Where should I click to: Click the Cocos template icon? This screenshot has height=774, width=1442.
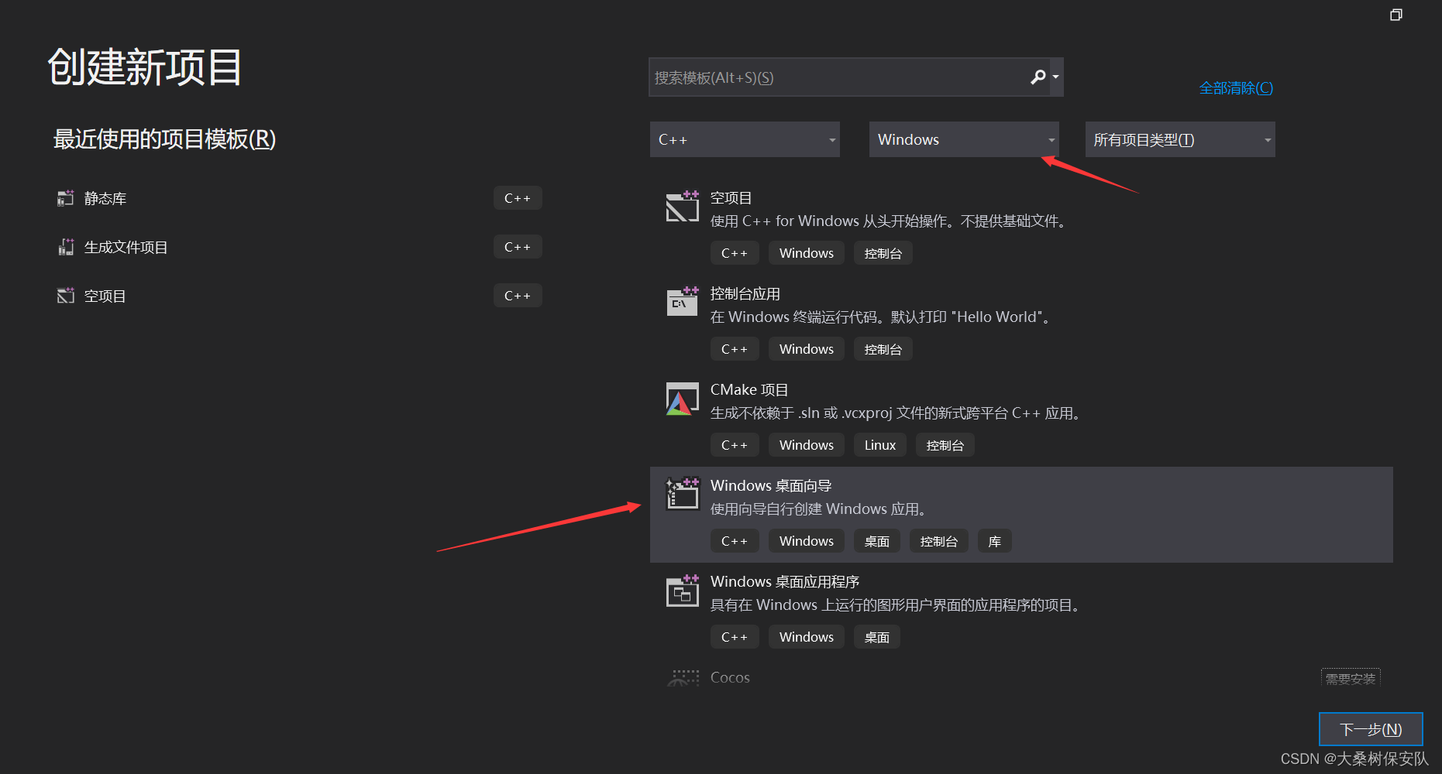pos(683,678)
